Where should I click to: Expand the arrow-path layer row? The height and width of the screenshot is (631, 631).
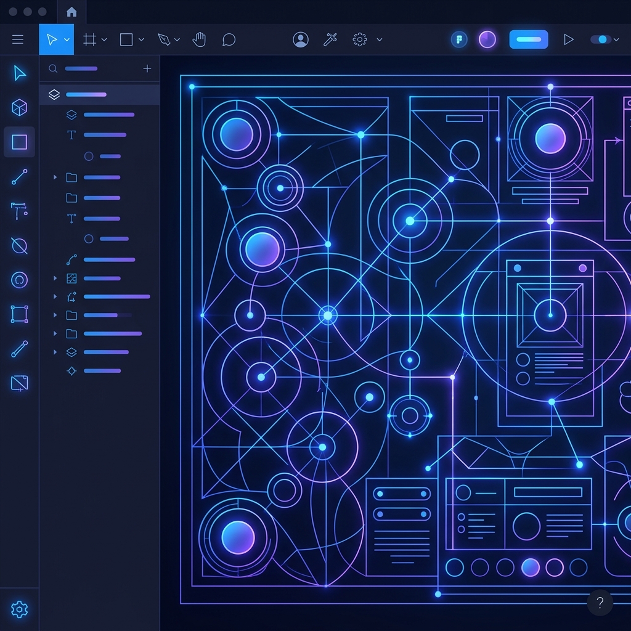coord(55,296)
